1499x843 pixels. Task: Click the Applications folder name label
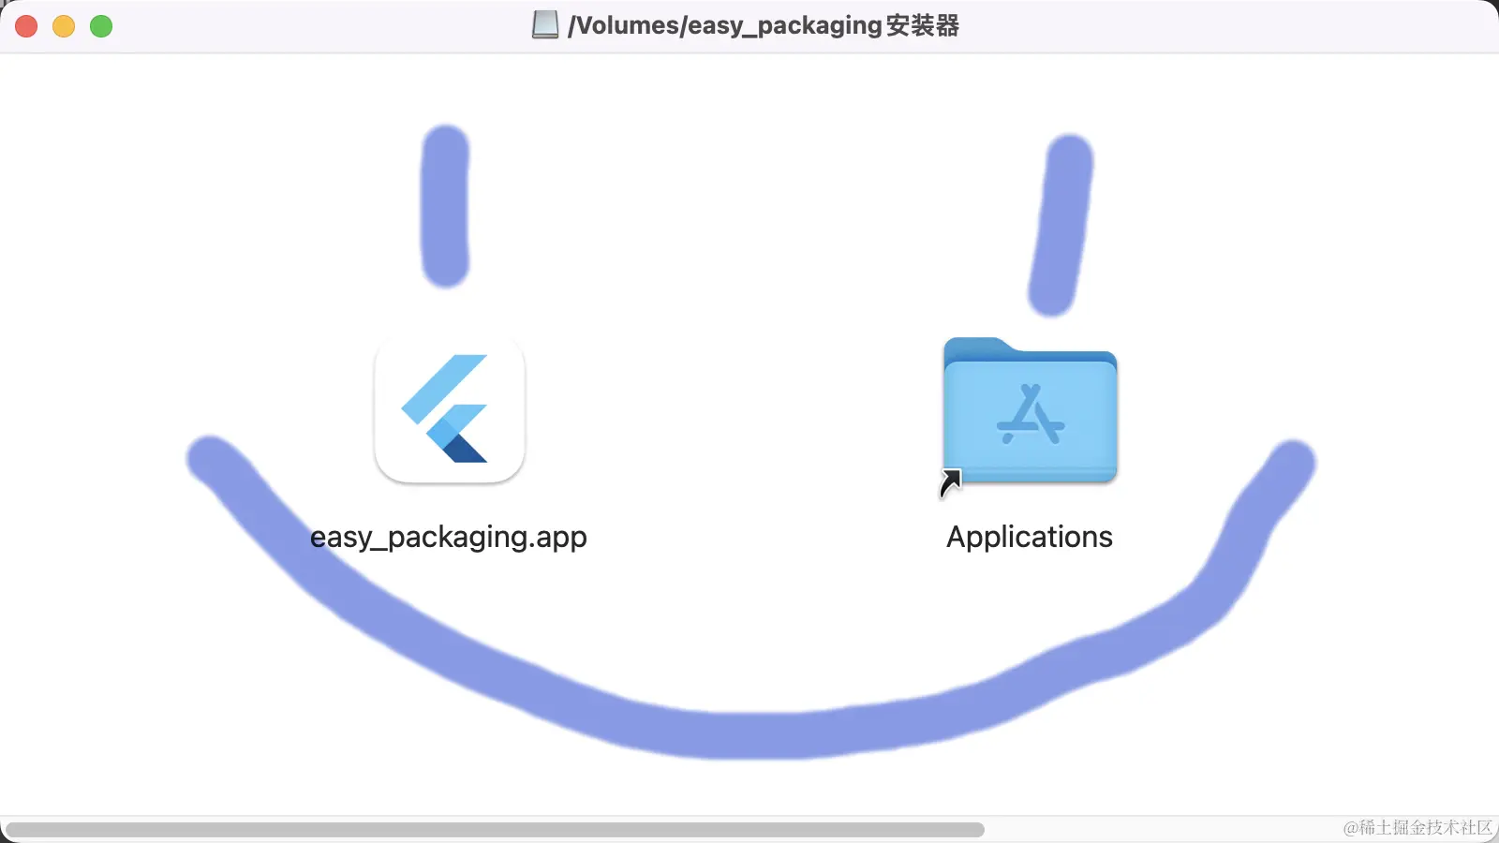1030,537
